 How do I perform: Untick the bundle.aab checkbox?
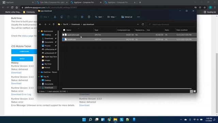[x=63, y=40]
